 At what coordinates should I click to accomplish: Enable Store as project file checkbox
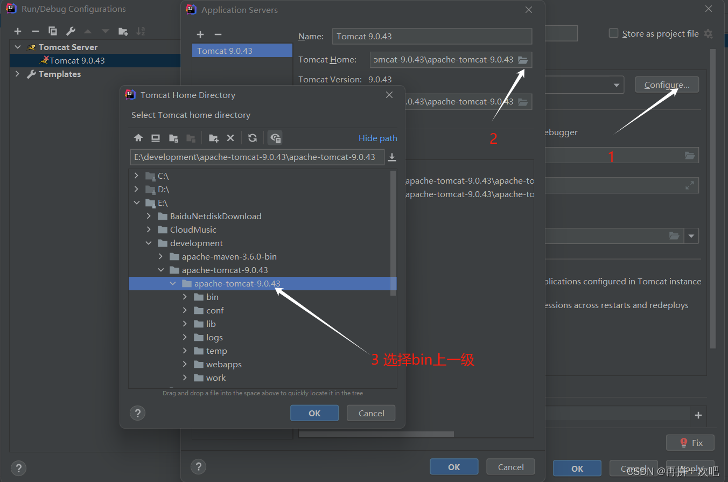[x=613, y=33]
